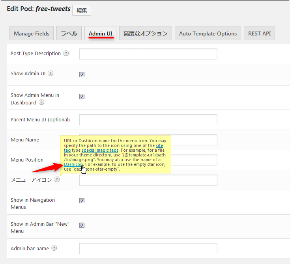Follow the site tag link in tooltip

[x=159, y=145]
